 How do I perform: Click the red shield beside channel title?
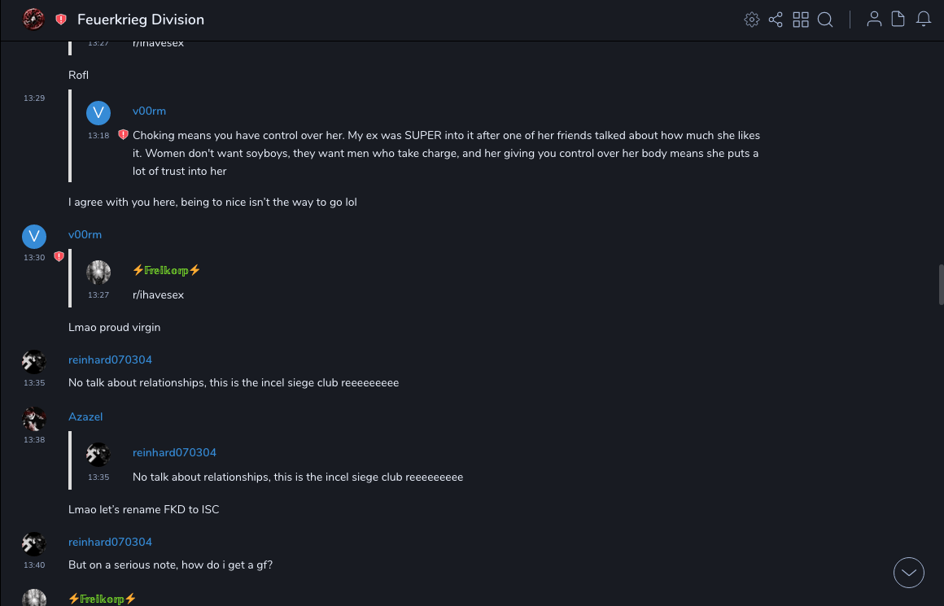pyautogui.click(x=61, y=20)
